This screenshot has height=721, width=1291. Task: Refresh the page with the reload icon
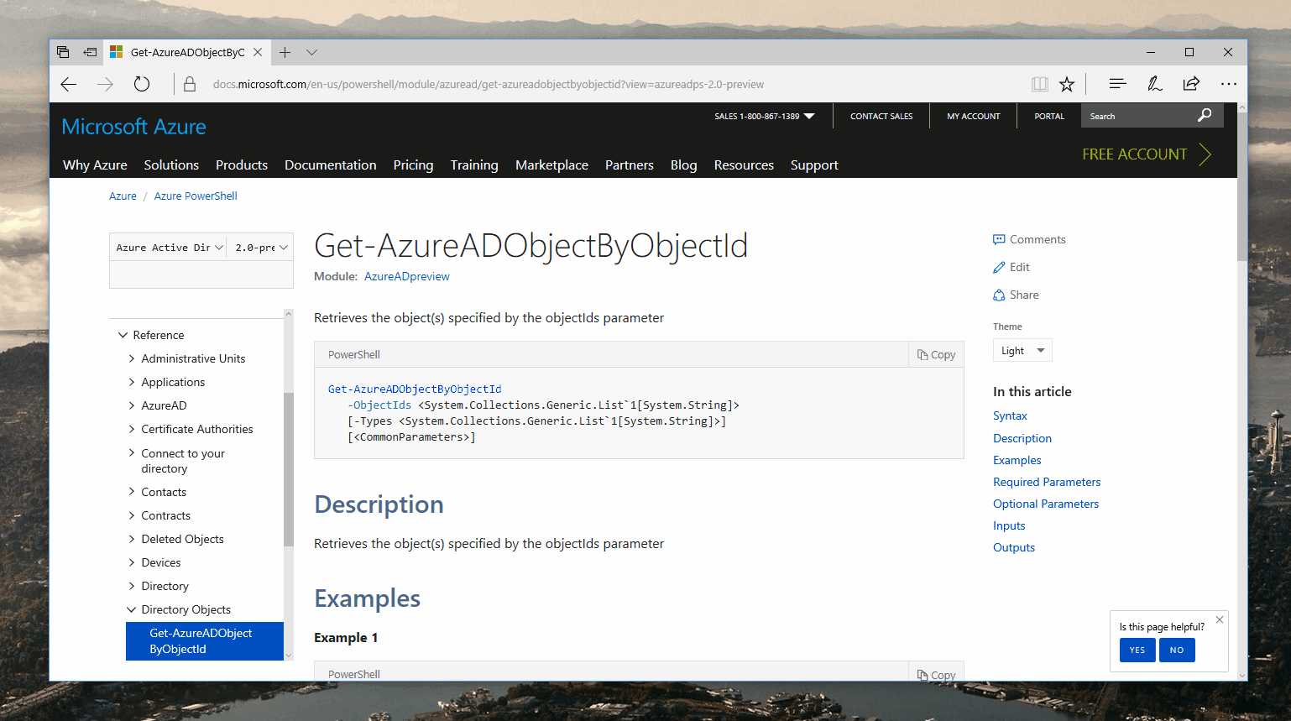(x=141, y=84)
